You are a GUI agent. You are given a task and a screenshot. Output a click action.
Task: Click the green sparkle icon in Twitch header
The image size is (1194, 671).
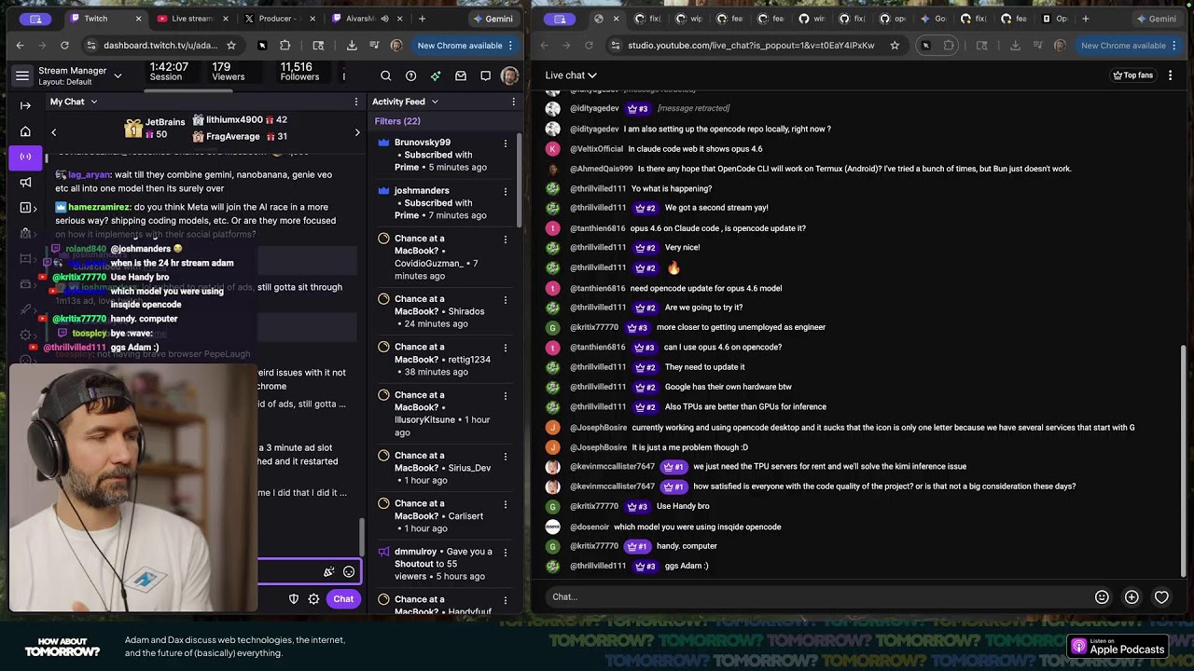click(436, 76)
